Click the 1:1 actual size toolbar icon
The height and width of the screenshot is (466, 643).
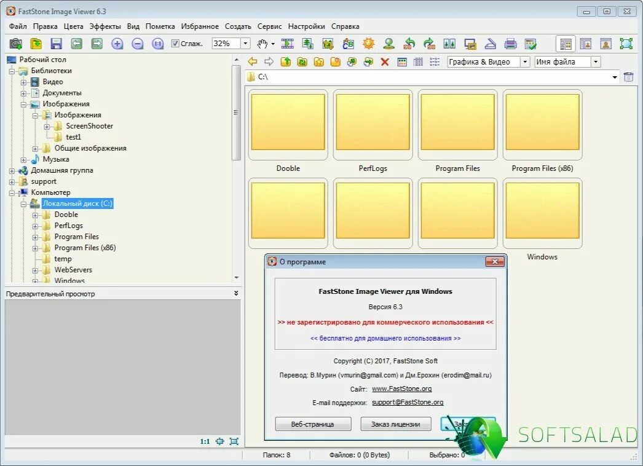(158, 44)
